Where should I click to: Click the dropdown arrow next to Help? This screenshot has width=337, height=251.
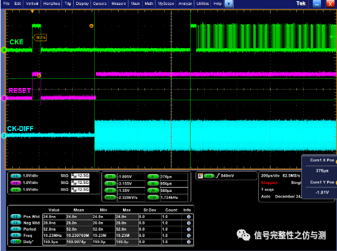(x=229, y=4)
